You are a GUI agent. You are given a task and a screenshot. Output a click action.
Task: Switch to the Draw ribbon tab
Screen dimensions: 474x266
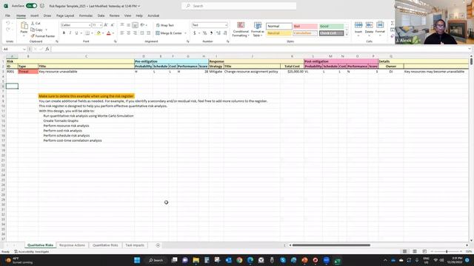[x=47, y=16]
